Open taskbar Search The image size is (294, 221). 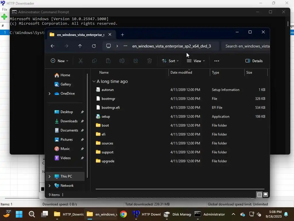(x=32, y=214)
